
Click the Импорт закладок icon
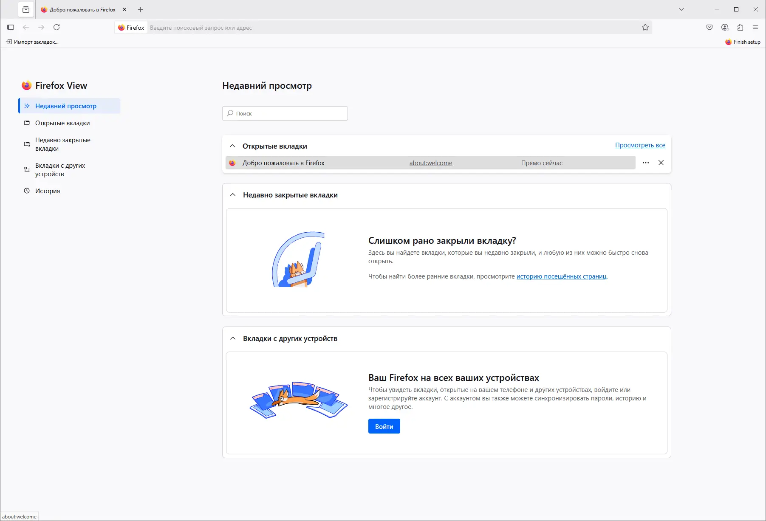click(x=9, y=42)
